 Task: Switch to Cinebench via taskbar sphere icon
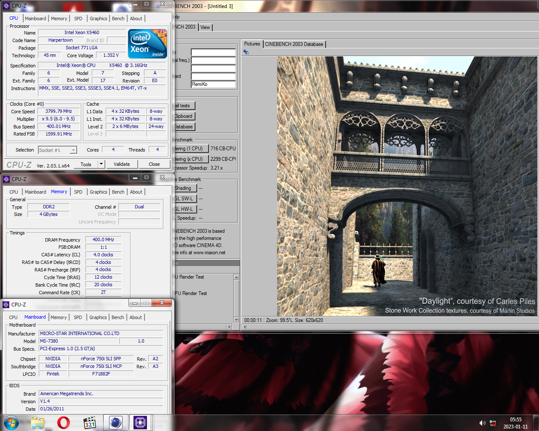[116, 422]
